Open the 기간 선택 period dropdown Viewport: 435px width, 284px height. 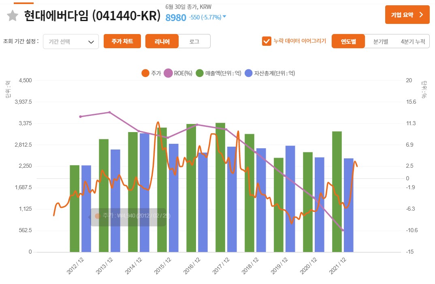pyautogui.click(x=71, y=42)
